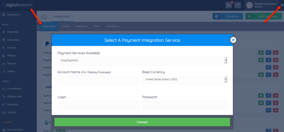Close the payment integration dialog
The height and width of the screenshot is (132, 284).
[x=233, y=40]
